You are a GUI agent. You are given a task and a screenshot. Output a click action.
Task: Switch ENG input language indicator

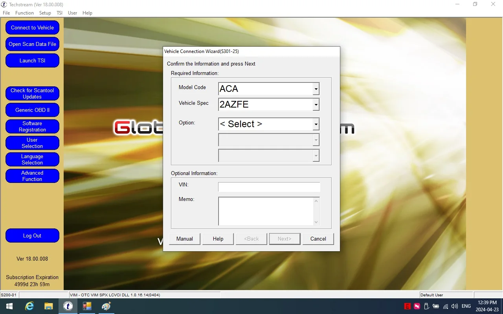(x=466, y=306)
